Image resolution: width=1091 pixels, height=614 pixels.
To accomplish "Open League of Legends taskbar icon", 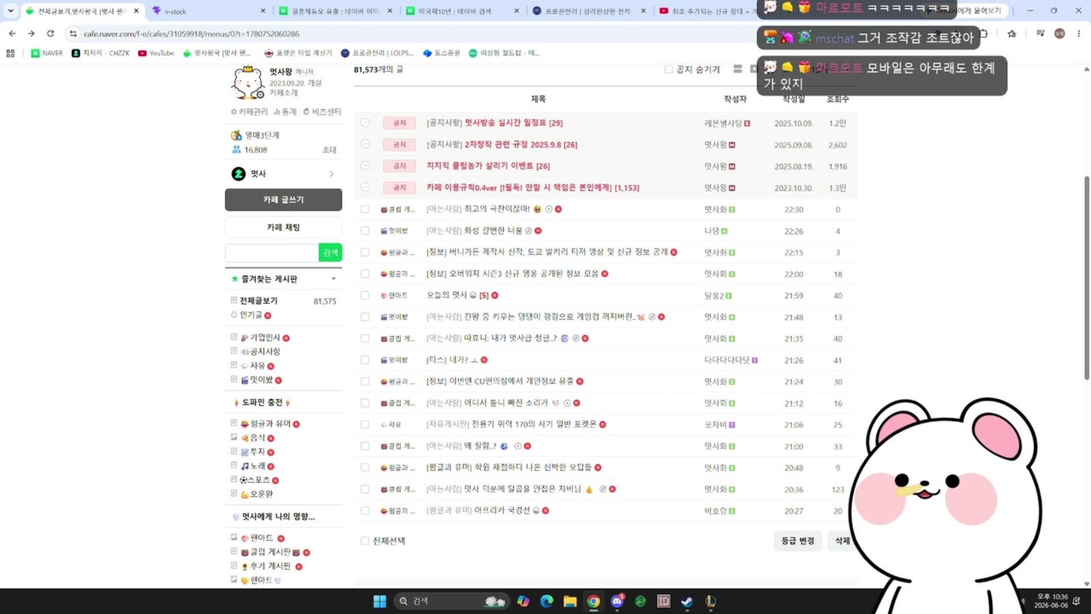I will 710,601.
